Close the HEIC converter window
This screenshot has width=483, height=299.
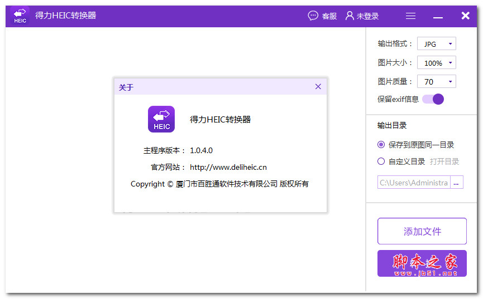click(x=465, y=16)
